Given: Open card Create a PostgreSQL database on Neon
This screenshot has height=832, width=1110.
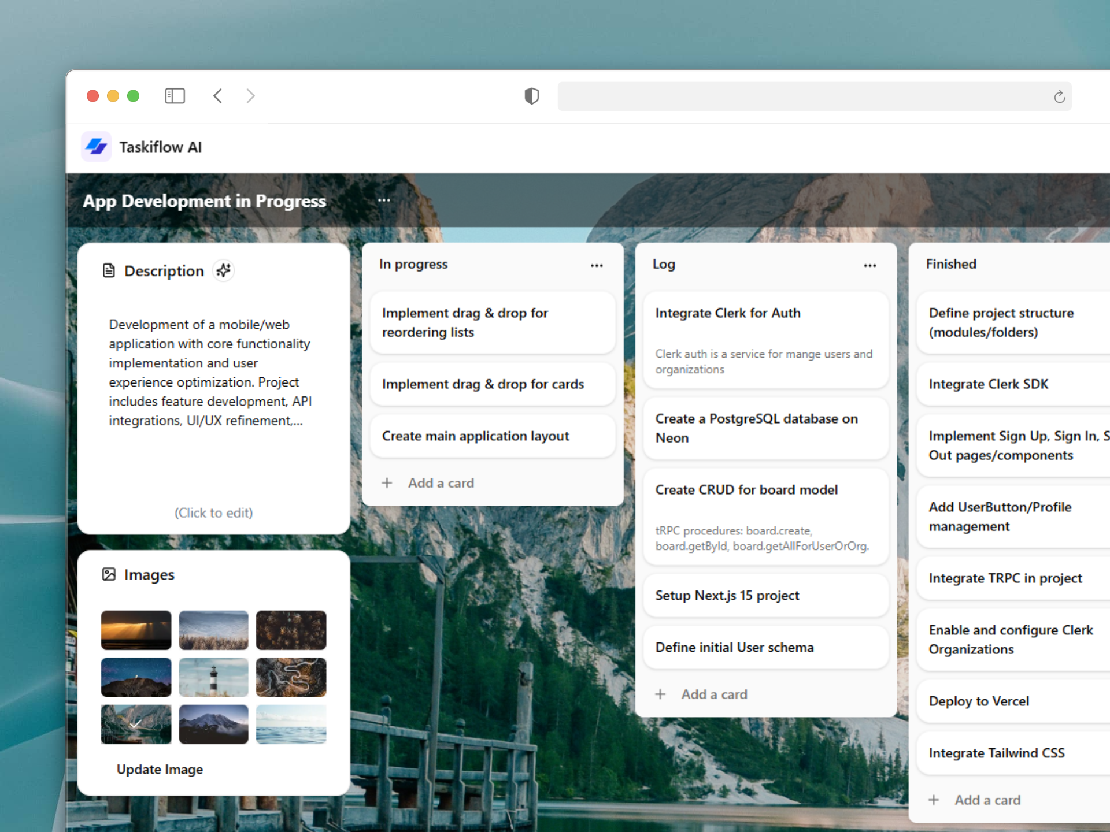Looking at the screenshot, I should coord(765,428).
